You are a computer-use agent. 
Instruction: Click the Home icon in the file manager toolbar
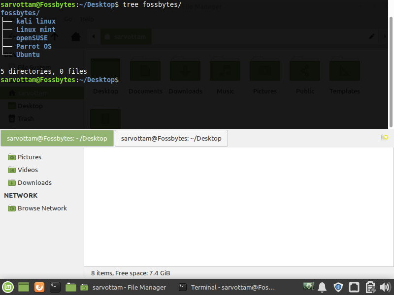pyautogui.click(x=76, y=36)
